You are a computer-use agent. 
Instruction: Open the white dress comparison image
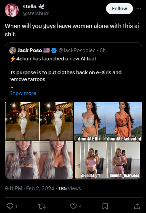coord(39,121)
